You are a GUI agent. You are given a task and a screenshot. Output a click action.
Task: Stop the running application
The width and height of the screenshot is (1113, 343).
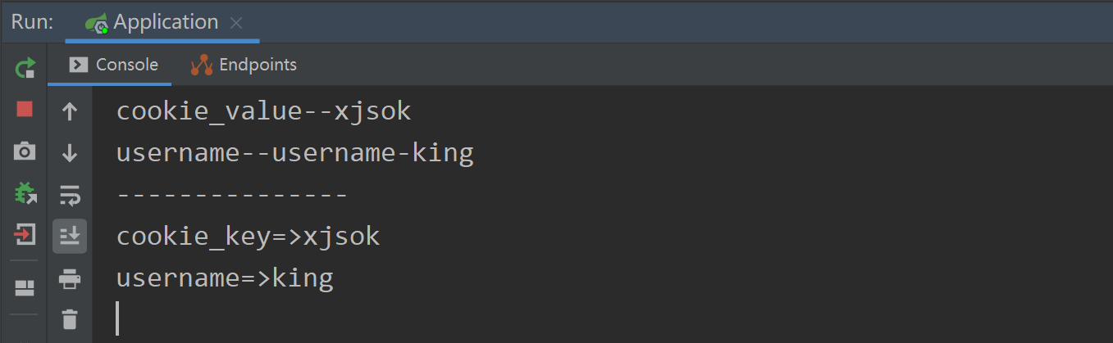pos(25,109)
